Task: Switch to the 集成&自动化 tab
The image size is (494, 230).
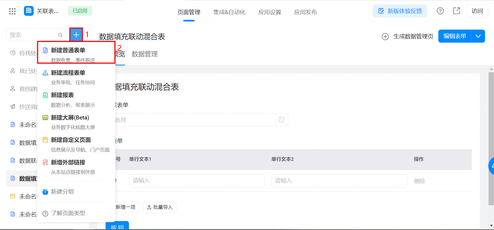Action: click(229, 12)
